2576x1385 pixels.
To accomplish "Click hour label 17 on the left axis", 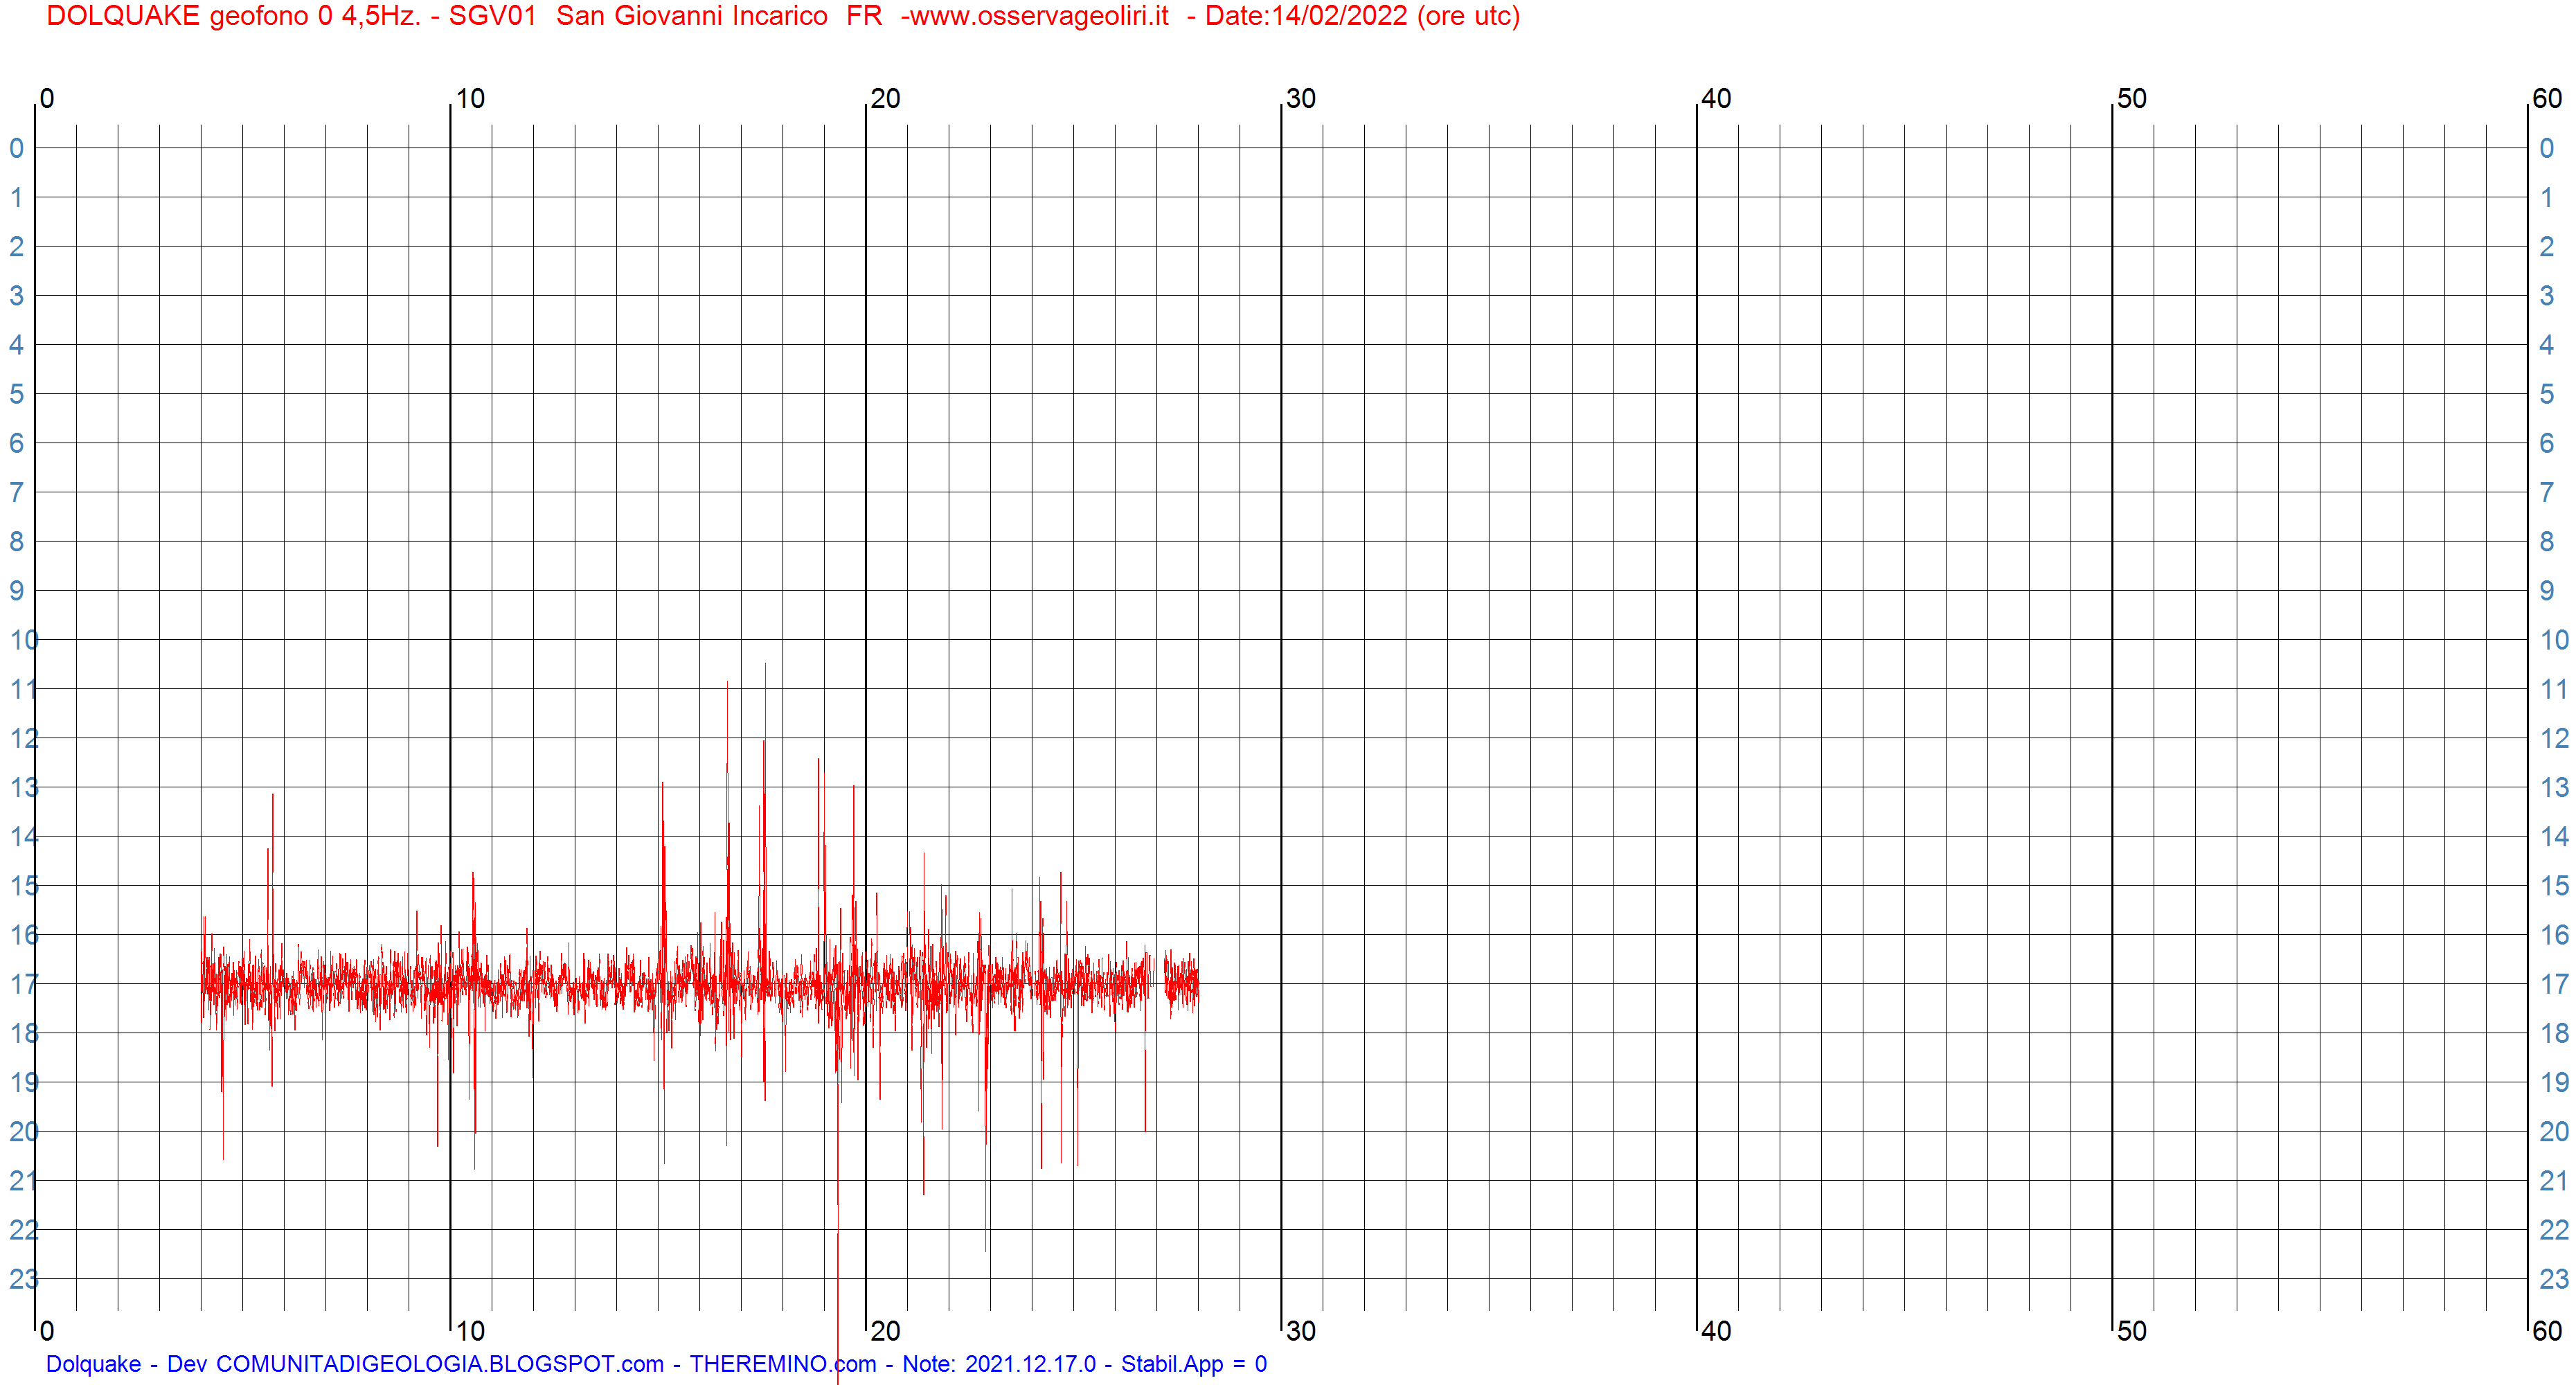I will [x=24, y=984].
